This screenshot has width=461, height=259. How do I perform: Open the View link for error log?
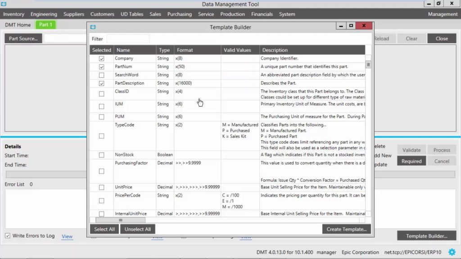pos(67,237)
